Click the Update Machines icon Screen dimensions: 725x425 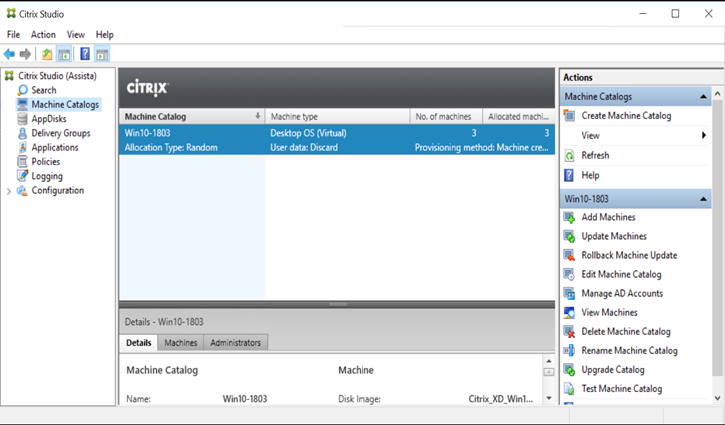point(569,236)
